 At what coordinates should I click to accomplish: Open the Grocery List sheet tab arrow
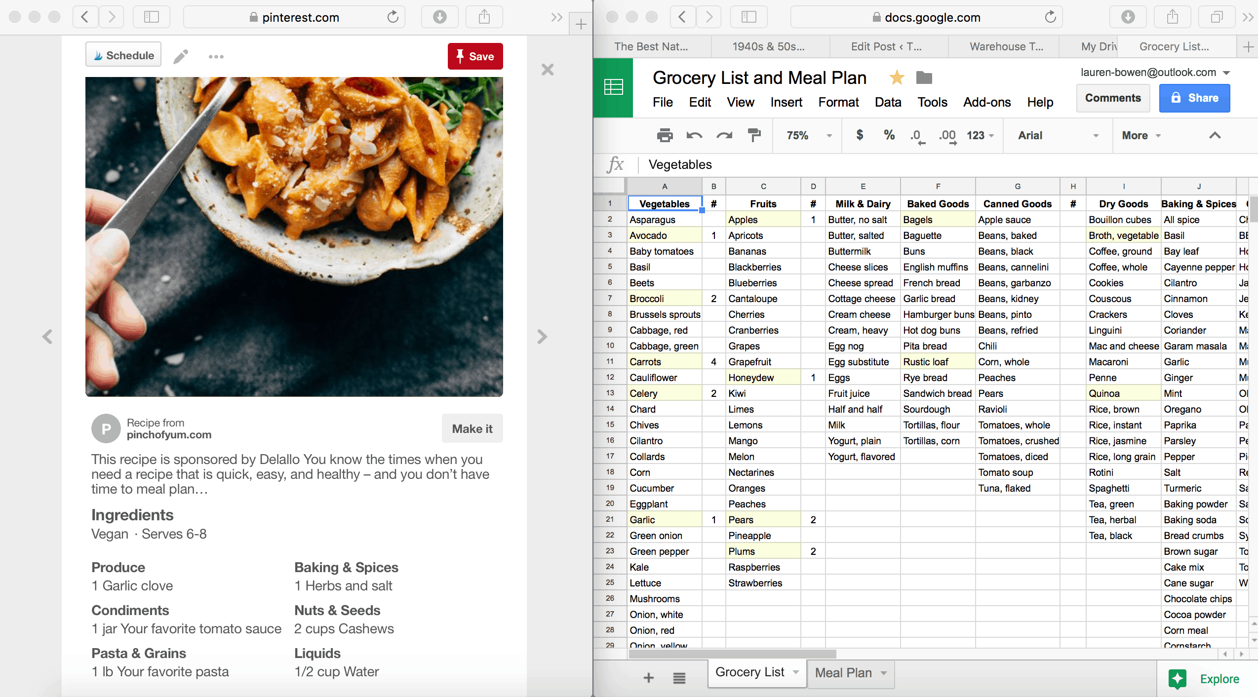pos(795,672)
